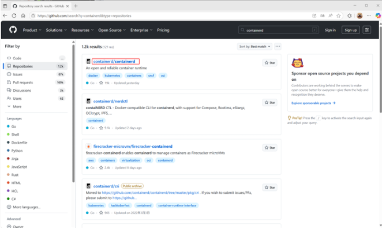The width and height of the screenshot is (382, 236).
Task: Click the Sign in link
Action: point(330,30)
